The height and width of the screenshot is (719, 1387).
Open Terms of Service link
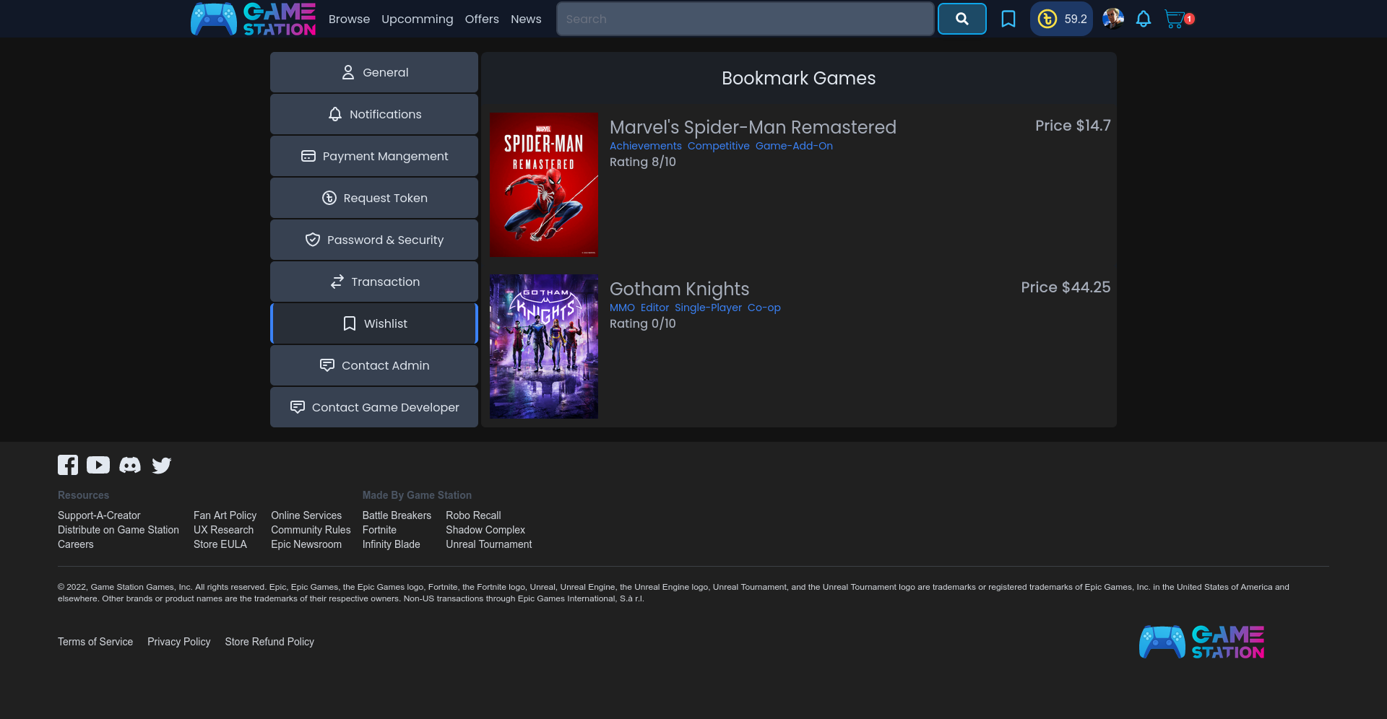coord(95,642)
